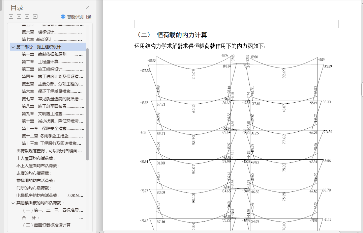Go to 第十章 减少扰民、降低环境污染
This screenshot has width=363, height=233.
click(x=52, y=121)
